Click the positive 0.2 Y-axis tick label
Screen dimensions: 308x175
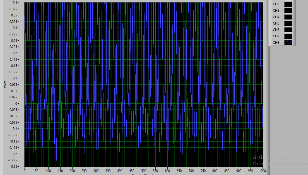pyautogui.click(x=15, y=53)
